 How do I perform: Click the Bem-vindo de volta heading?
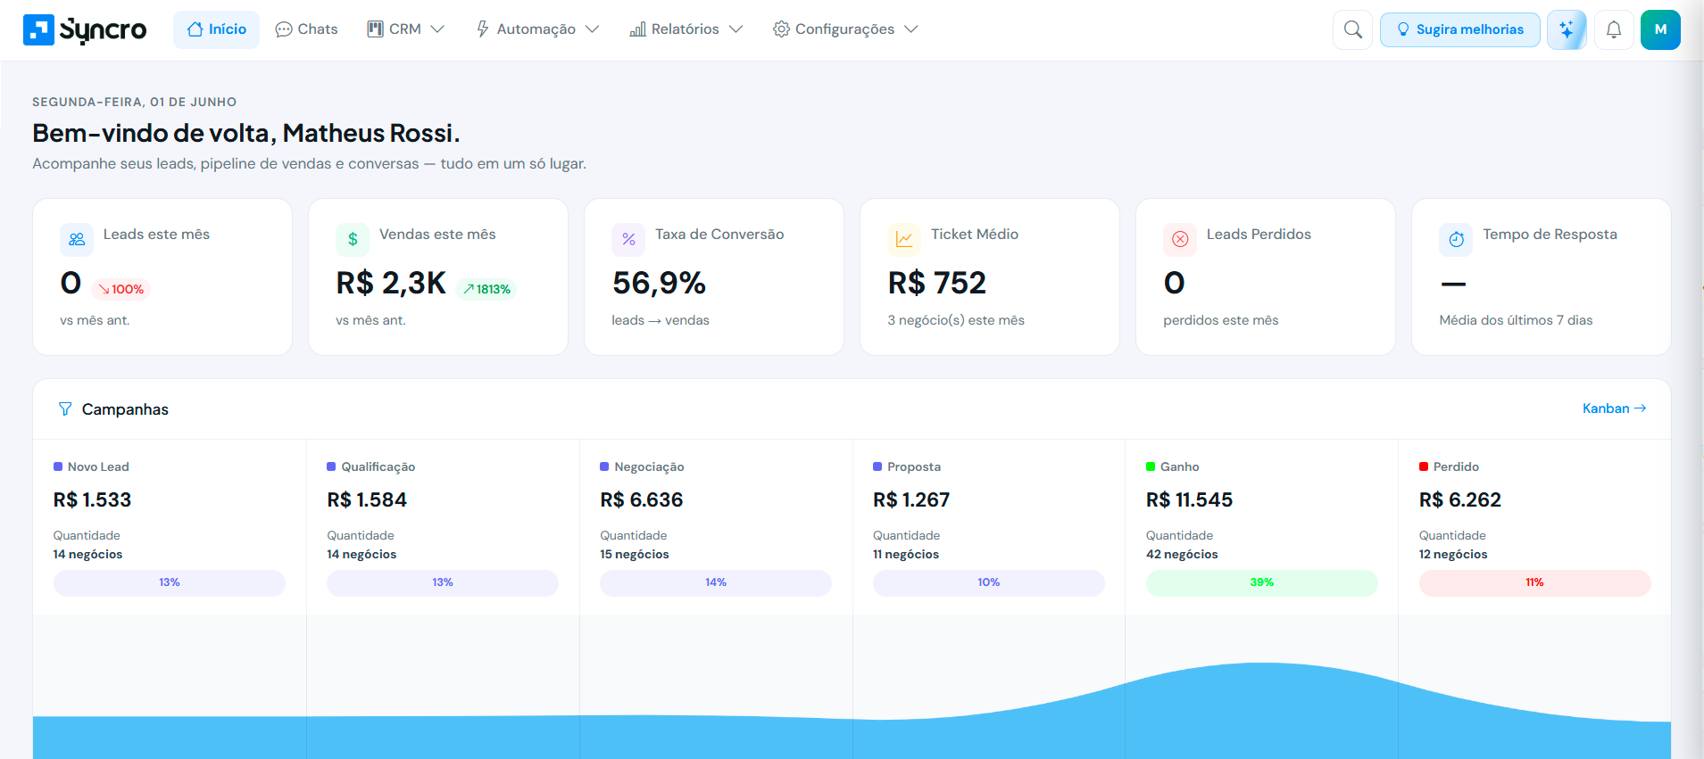[246, 133]
